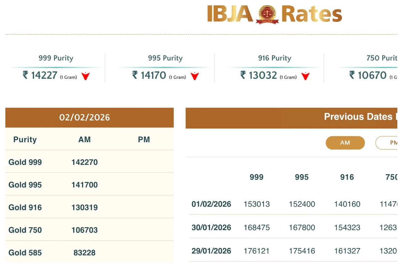The width and height of the screenshot is (403, 268).
Task: Click the 30/01/2026 previous date row
Action: 211,228
